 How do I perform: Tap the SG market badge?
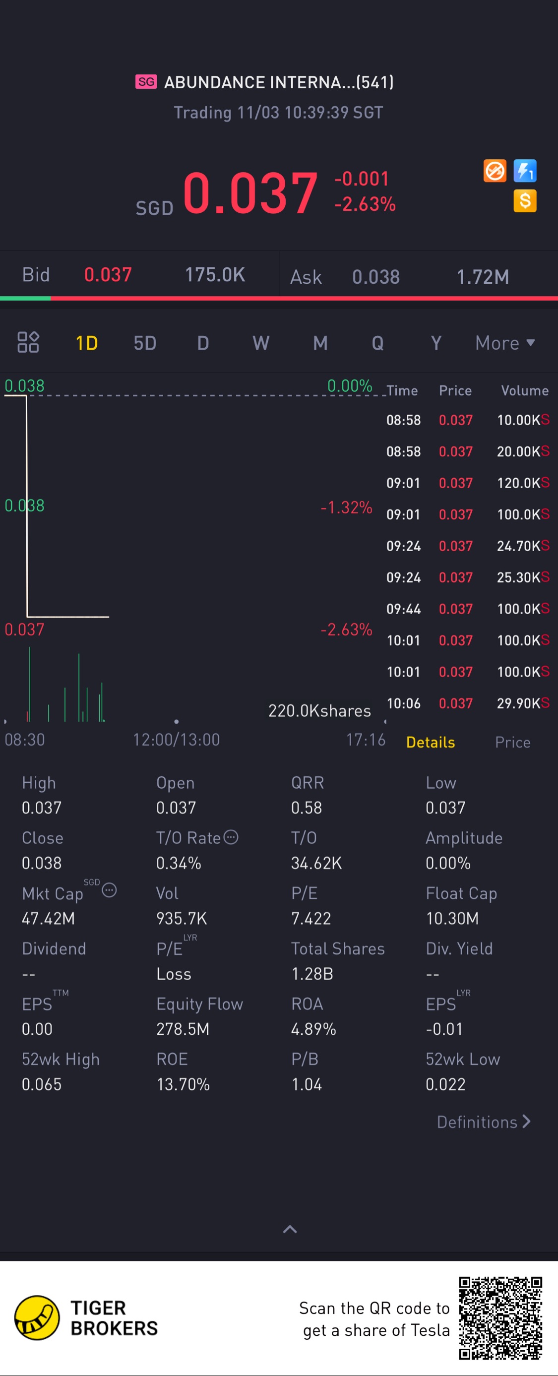pos(146,82)
